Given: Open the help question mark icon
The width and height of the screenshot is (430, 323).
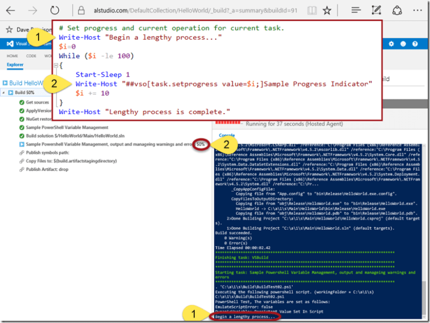Looking at the screenshot, I should [415, 44].
